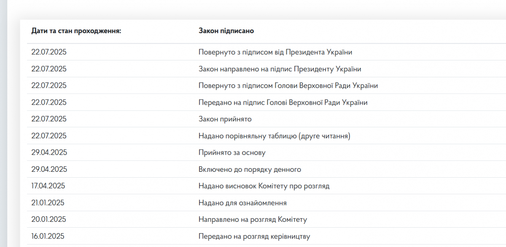Click 'Повернуто з підписом від Президента України'

coord(275,52)
